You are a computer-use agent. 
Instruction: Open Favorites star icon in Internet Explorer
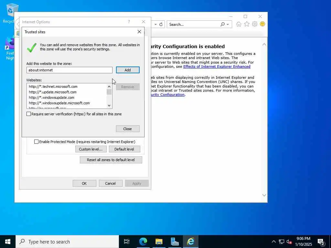247,24
